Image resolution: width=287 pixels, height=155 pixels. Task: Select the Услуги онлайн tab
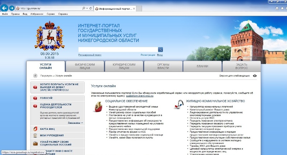pos(46,66)
